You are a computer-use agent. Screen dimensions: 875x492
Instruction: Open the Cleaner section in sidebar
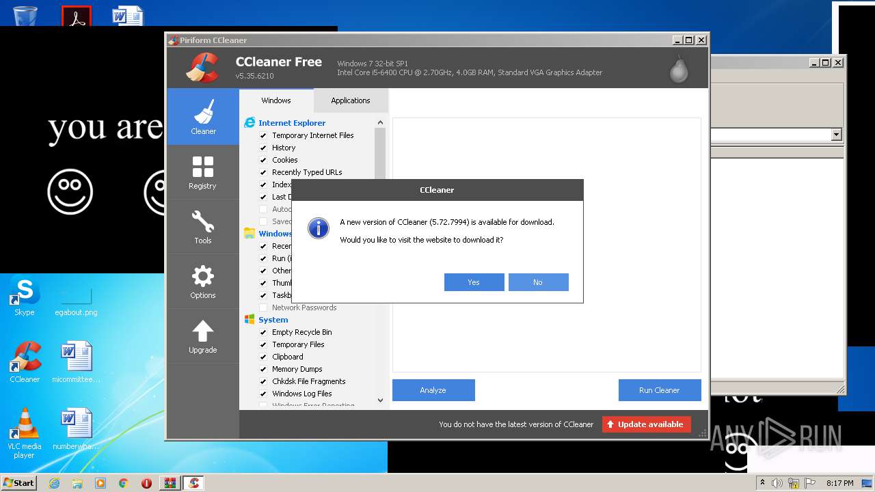click(203, 117)
